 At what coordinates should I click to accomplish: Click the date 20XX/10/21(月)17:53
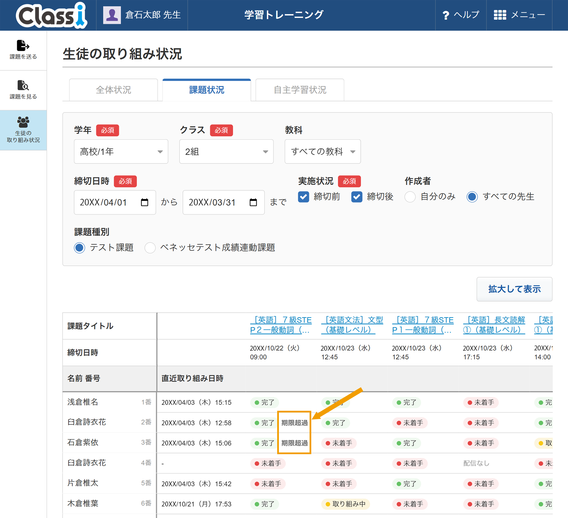tap(197, 504)
